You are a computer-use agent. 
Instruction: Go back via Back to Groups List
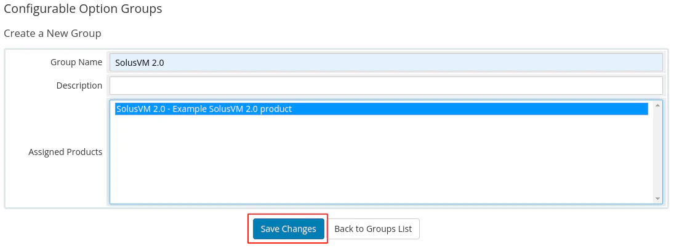[373, 229]
